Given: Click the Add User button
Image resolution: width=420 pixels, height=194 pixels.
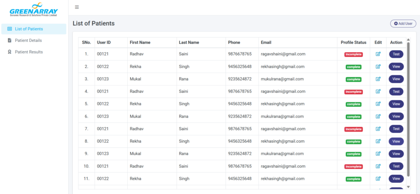Looking at the screenshot, I should click(x=403, y=23).
